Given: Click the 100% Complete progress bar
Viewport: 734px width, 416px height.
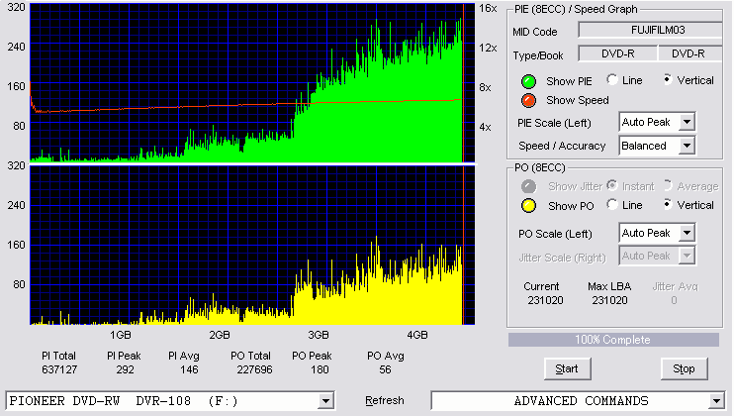Looking at the screenshot, I should pos(613,340).
